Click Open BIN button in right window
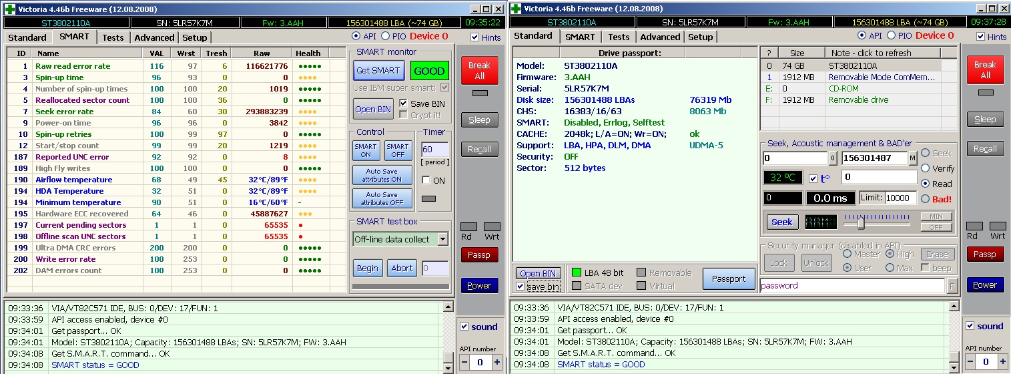 coord(538,273)
